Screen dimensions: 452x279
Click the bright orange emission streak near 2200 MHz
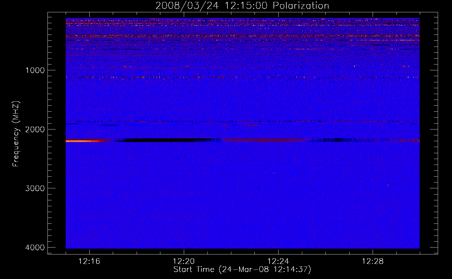coord(84,141)
